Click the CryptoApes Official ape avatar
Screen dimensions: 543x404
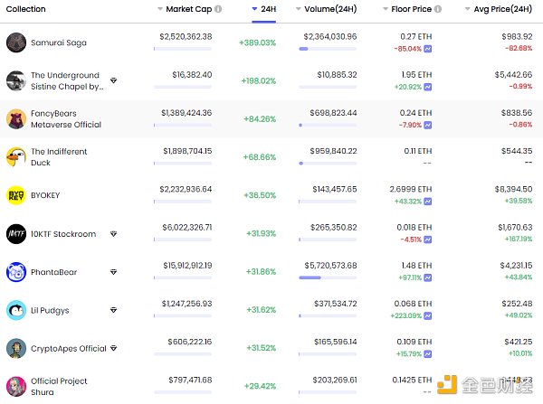(x=16, y=348)
